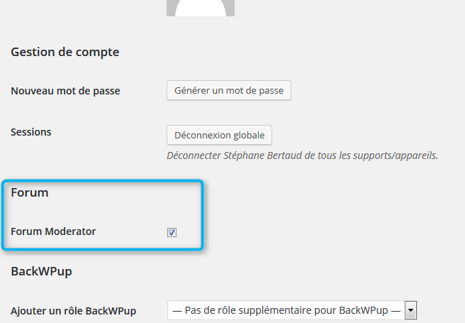
Task: Click the Forum section heading
Action: coord(29,192)
